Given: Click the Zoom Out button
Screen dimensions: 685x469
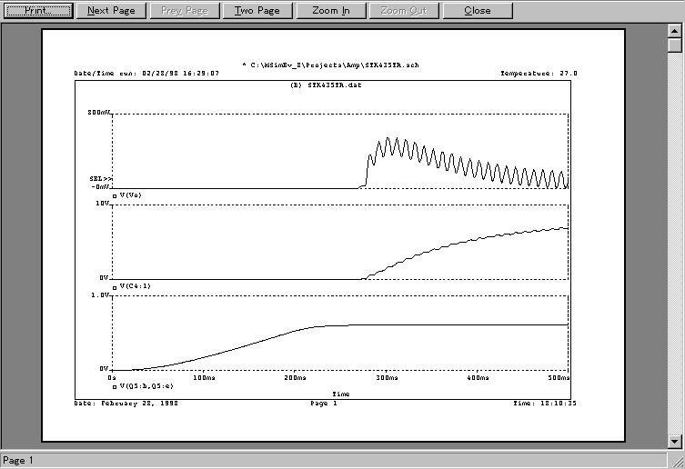Looking at the screenshot, I should pos(405,11).
